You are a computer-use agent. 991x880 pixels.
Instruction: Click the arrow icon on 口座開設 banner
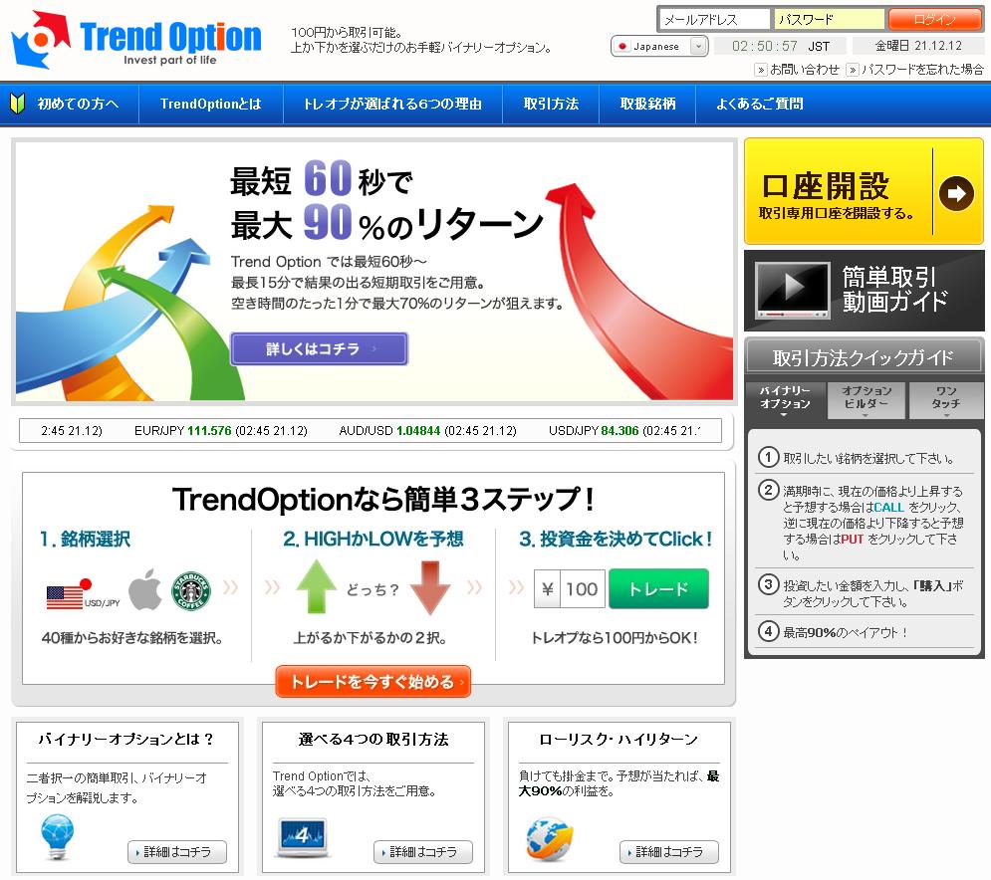(956, 193)
